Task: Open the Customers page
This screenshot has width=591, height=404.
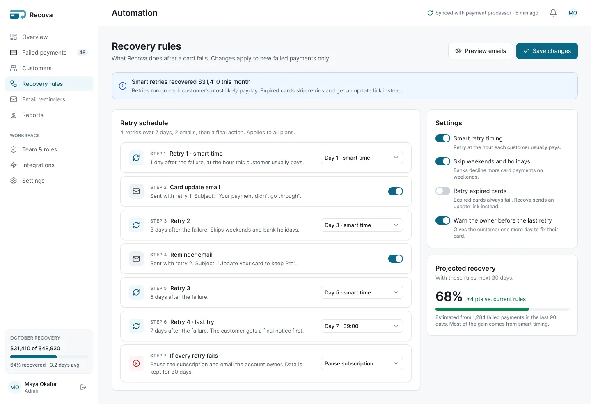Action: [x=49, y=68]
